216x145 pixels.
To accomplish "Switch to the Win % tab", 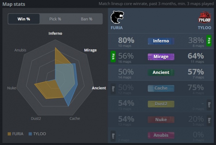I will (x=24, y=19).
